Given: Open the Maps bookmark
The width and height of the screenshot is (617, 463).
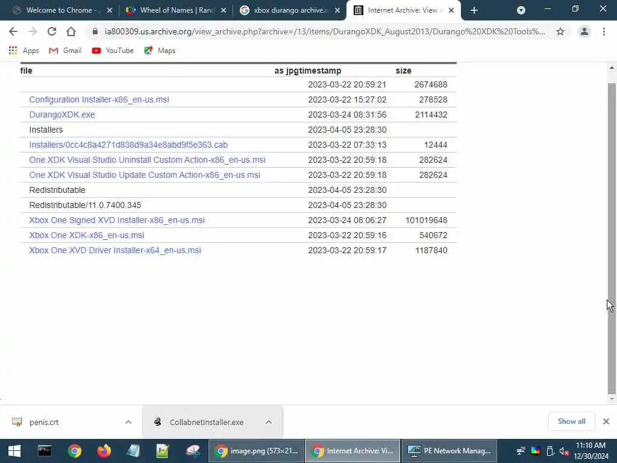Looking at the screenshot, I should pos(160,51).
